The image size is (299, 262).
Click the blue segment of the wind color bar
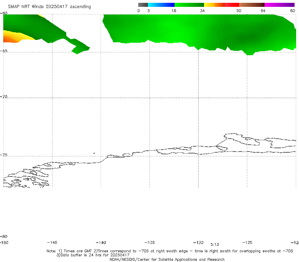click(161, 5)
